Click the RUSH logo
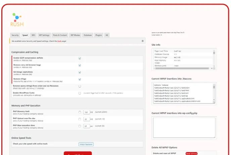Screen dimensions: 231x155 17,20
